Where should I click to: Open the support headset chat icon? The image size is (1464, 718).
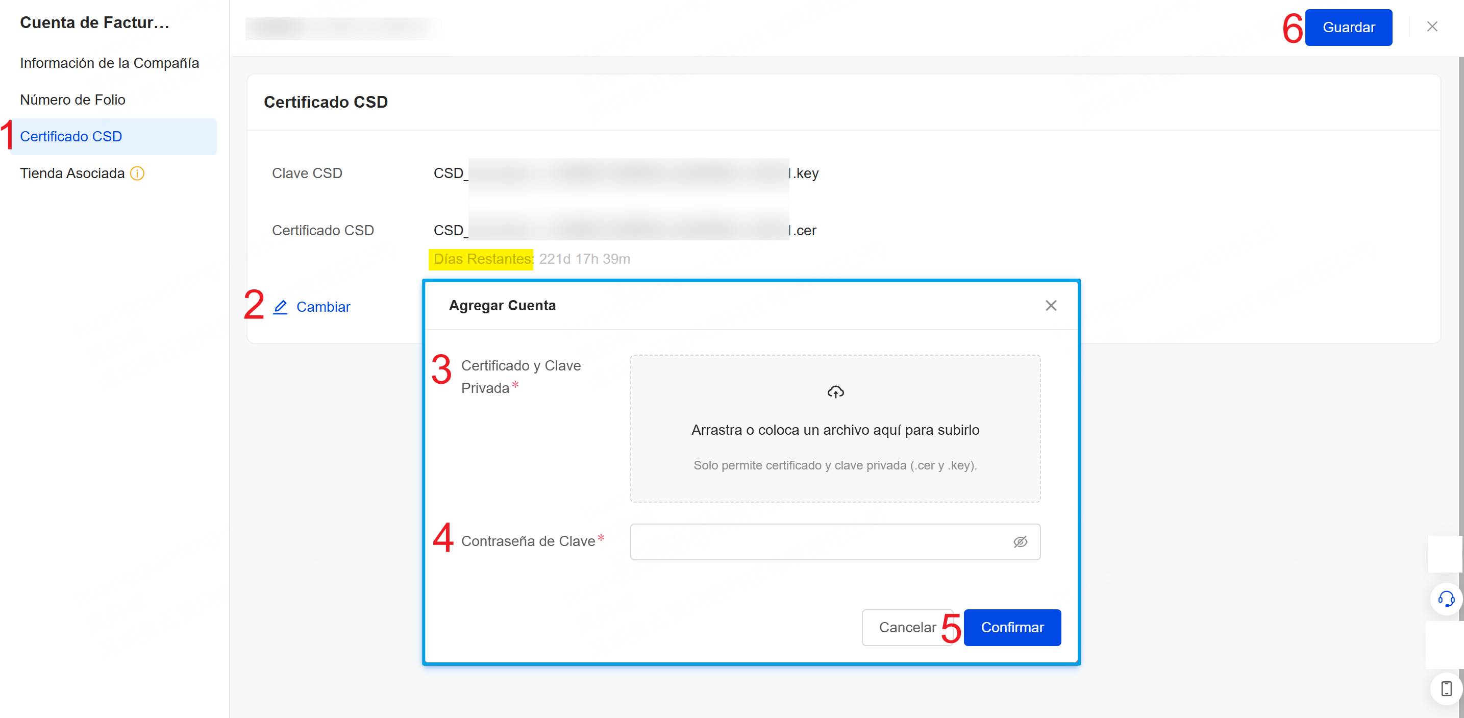click(x=1446, y=599)
